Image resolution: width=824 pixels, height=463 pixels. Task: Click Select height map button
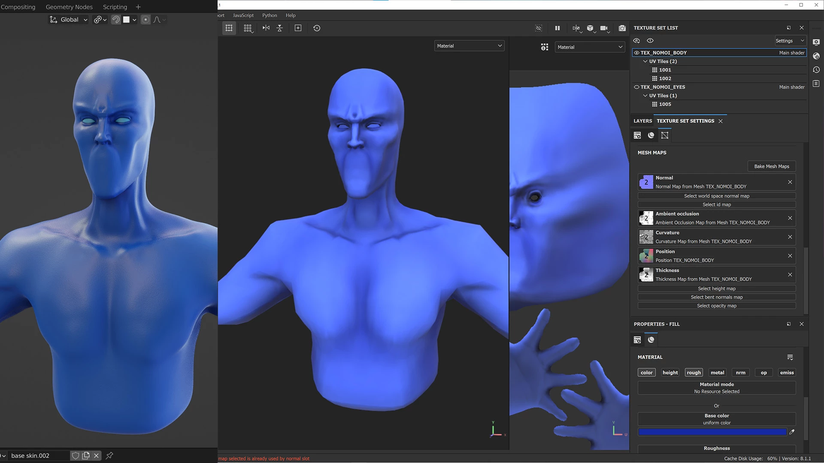[716, 289]
